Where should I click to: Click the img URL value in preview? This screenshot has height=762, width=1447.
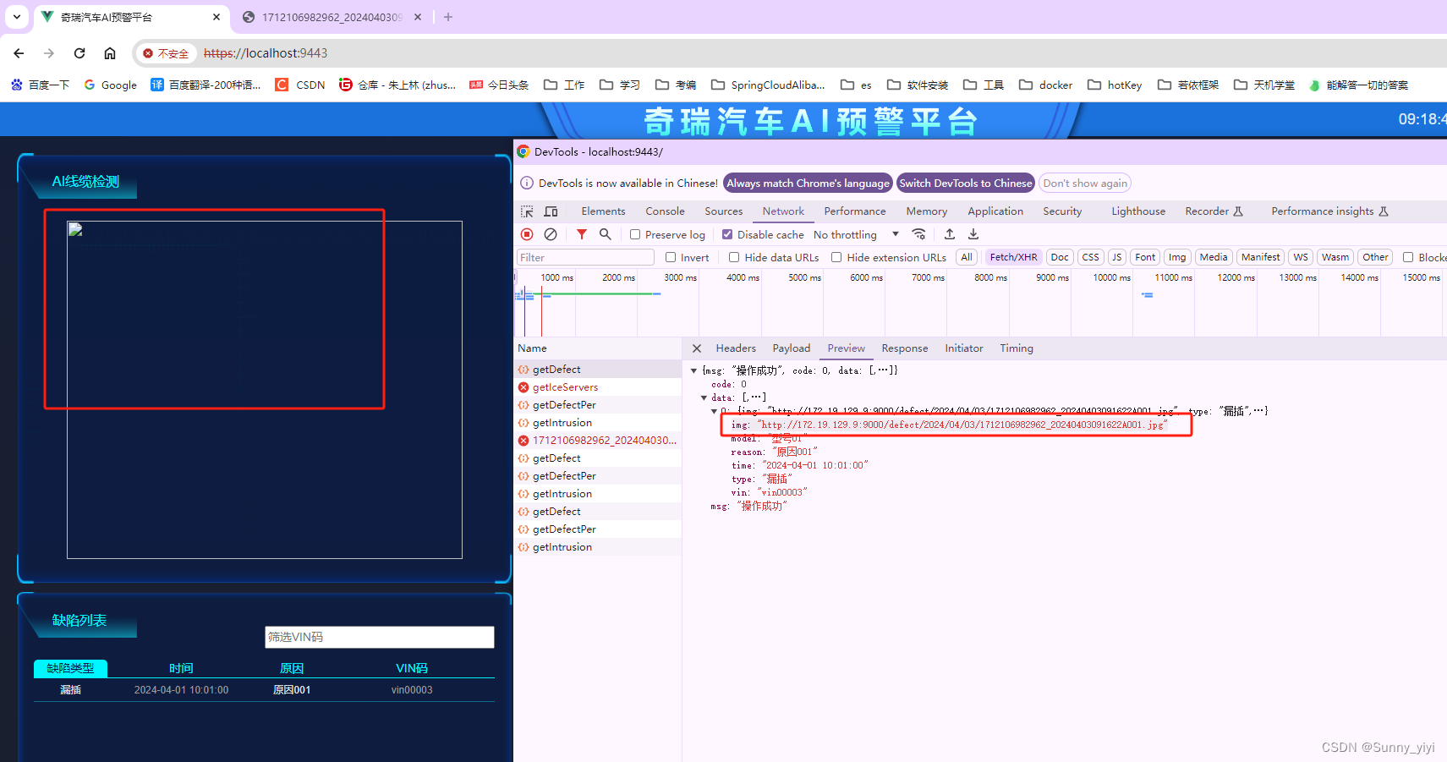coord(962,425)
